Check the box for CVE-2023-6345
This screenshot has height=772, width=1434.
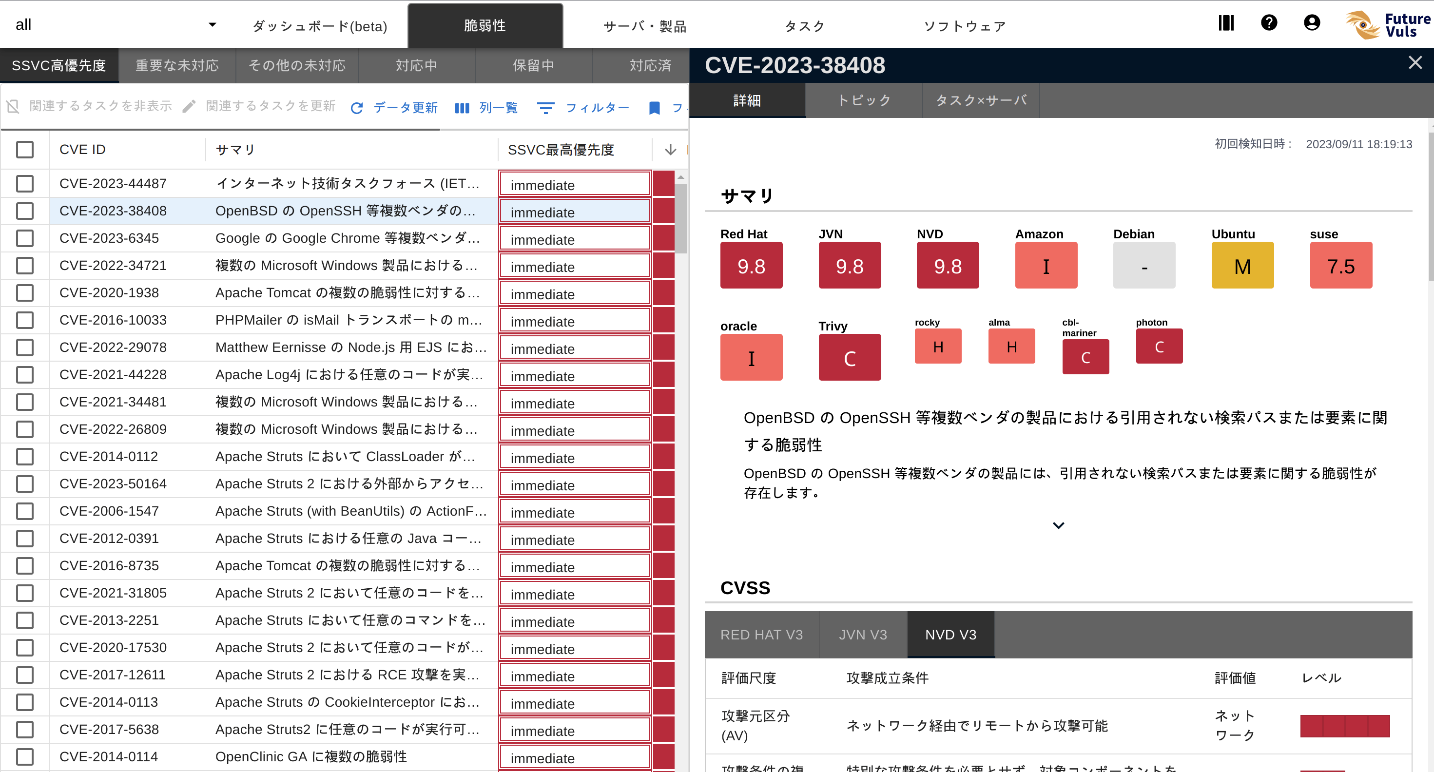(x=24, y=238)
